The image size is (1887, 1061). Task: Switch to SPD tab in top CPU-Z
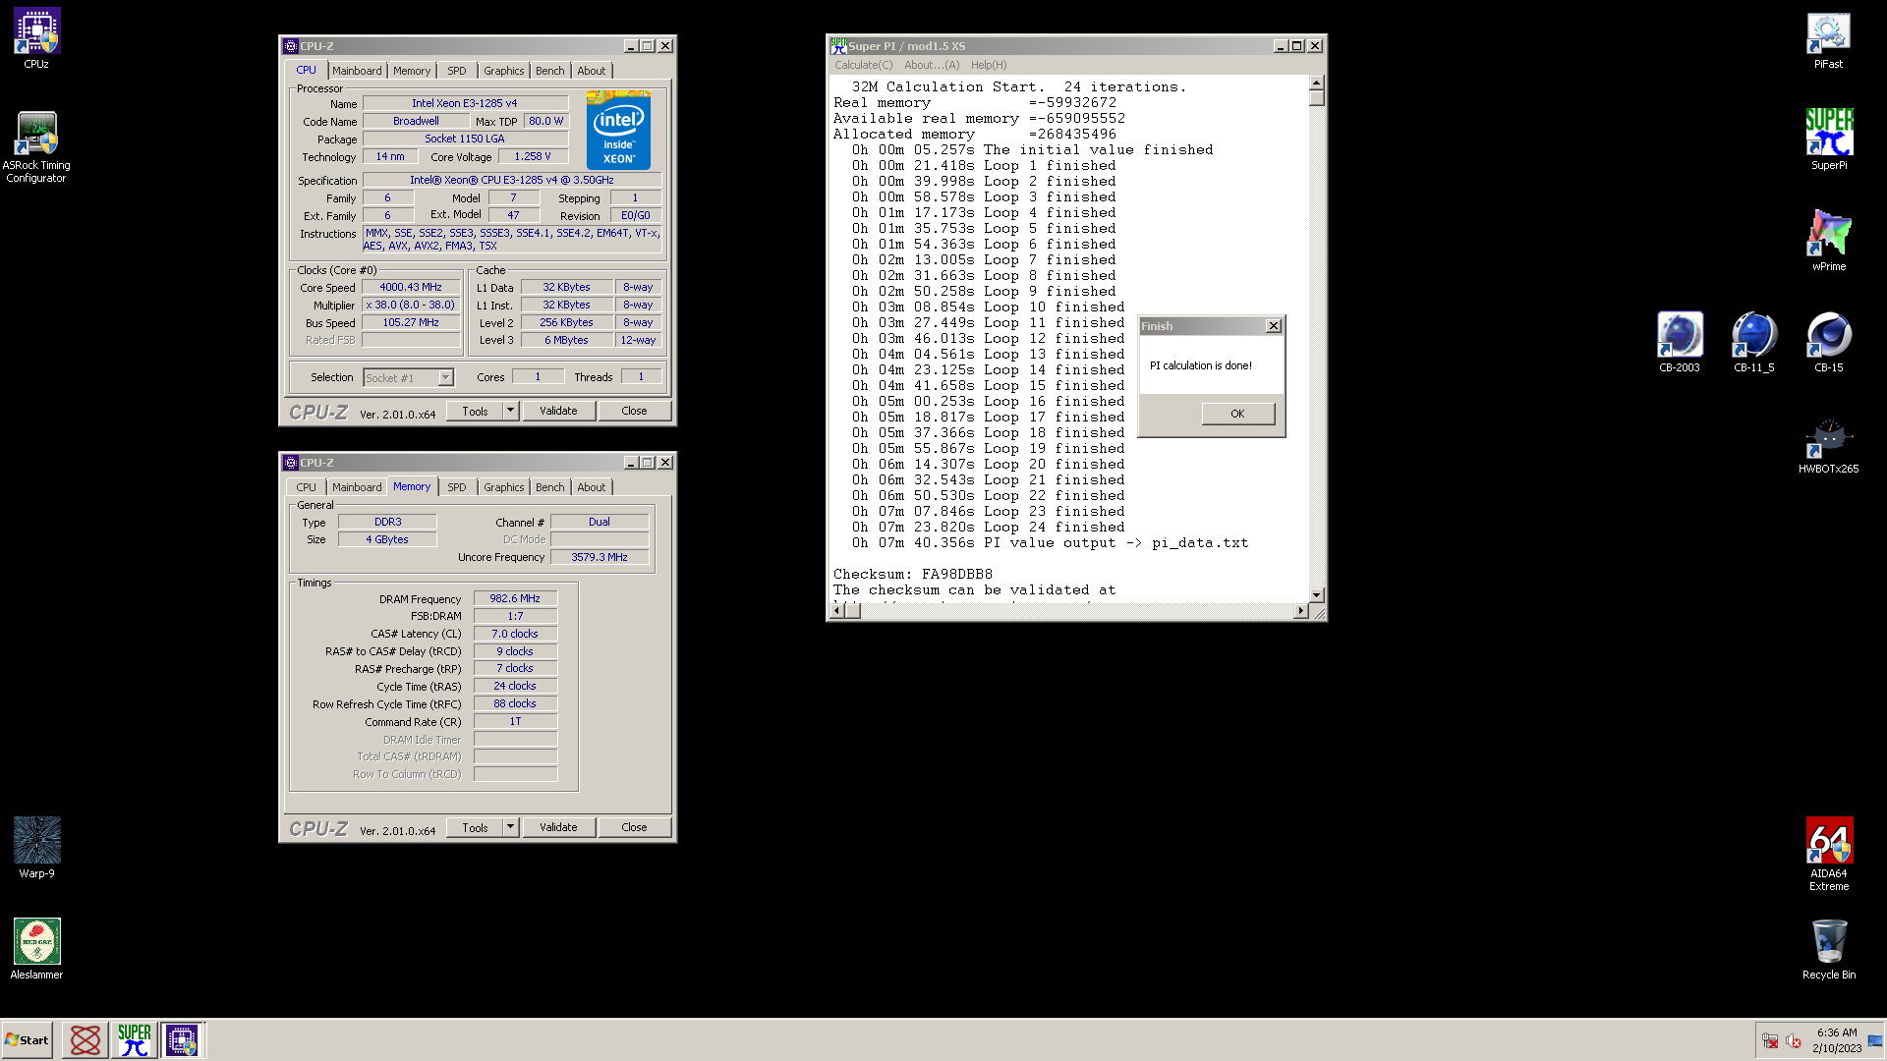point(457,71)
